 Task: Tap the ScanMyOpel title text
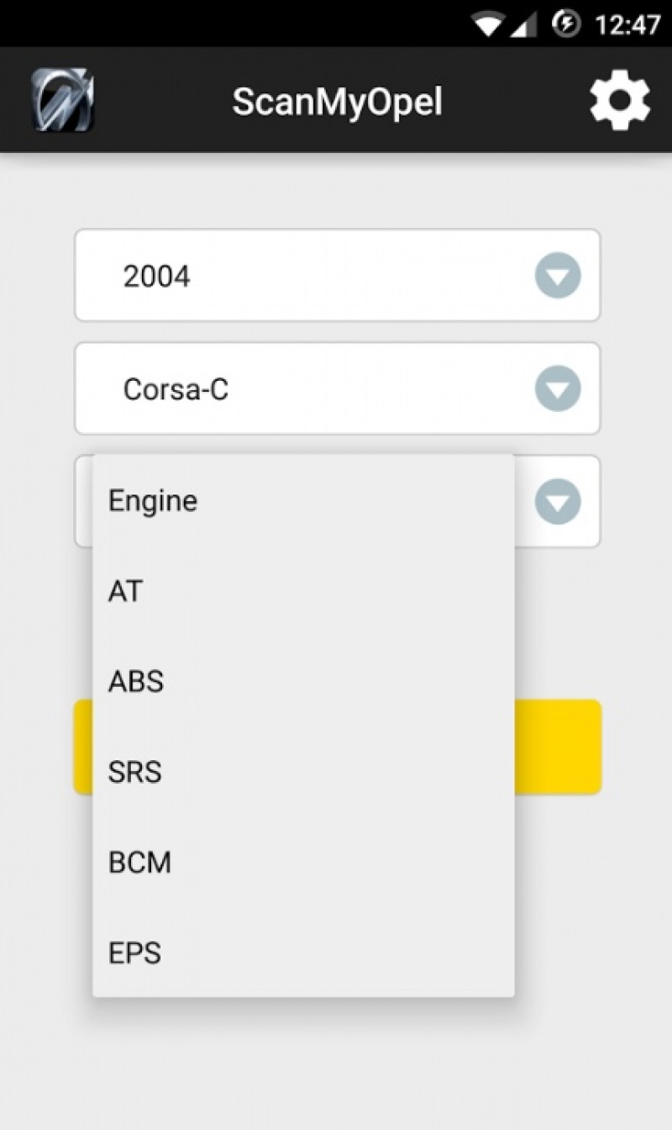tap(337, 102)
